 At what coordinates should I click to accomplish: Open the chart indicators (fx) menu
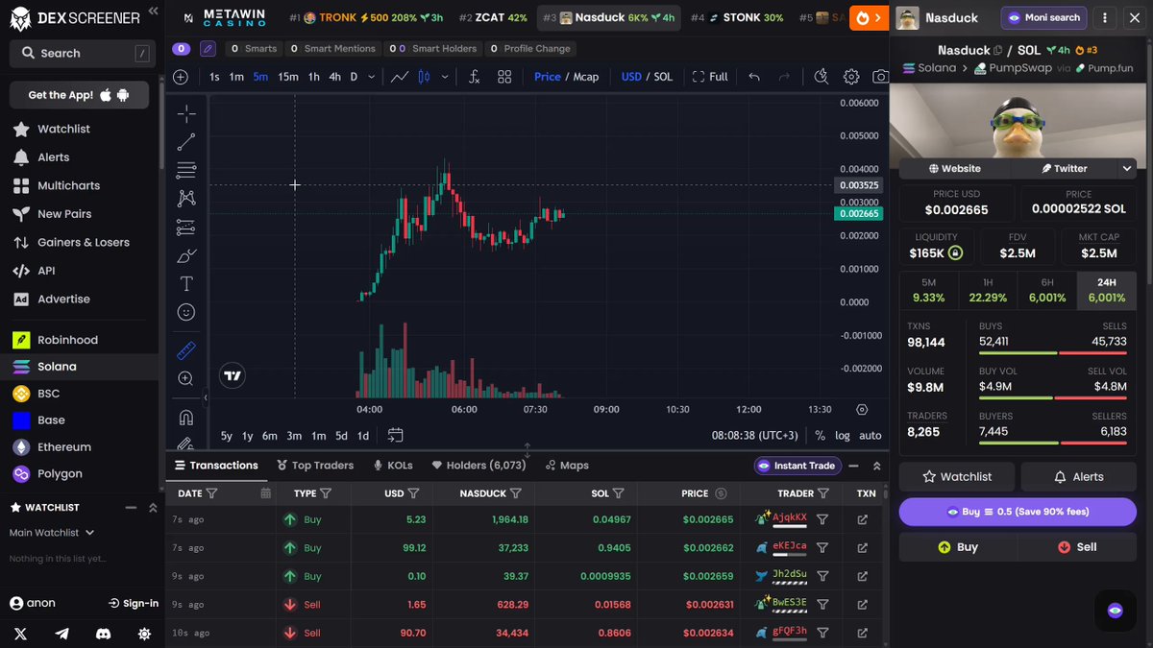[474, 77]
